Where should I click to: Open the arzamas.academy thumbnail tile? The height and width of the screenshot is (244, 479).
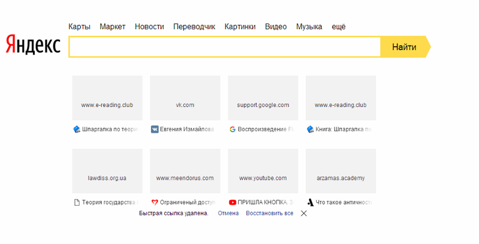tap(341, 171)
